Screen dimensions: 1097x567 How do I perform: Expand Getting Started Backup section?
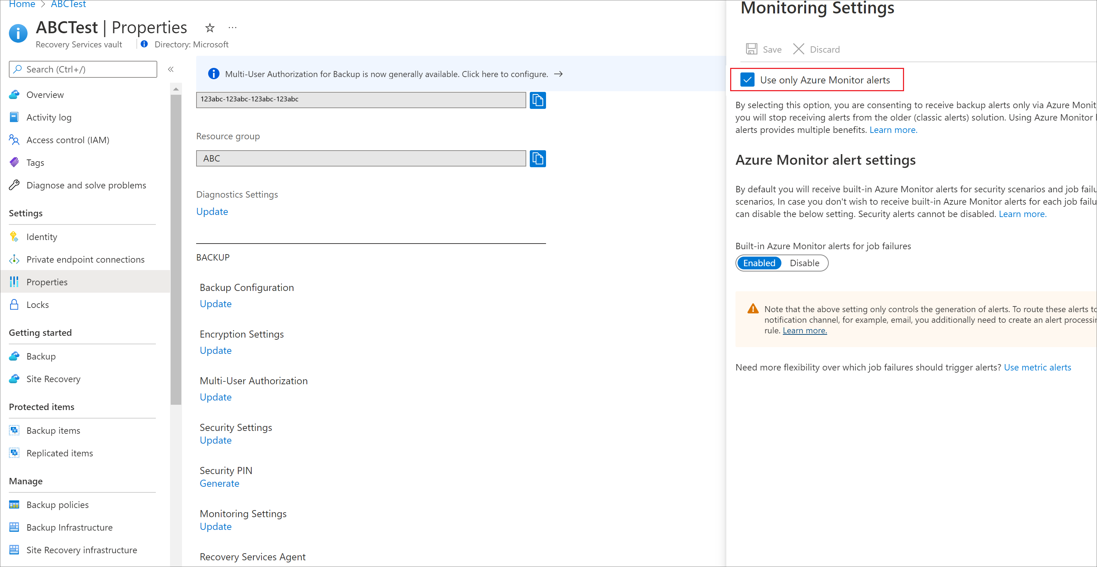click(41, 355)
